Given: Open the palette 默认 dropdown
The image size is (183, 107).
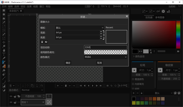Looking at the screenshot, I should tap(158, 93).
